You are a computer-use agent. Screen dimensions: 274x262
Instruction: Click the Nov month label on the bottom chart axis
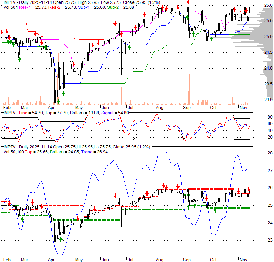click(242, 260)
